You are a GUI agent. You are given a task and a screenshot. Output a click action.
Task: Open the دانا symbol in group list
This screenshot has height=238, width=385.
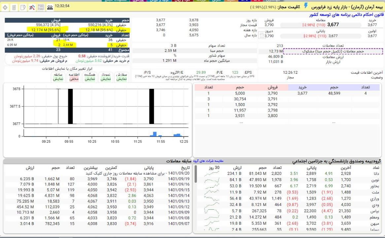[375, 173]
